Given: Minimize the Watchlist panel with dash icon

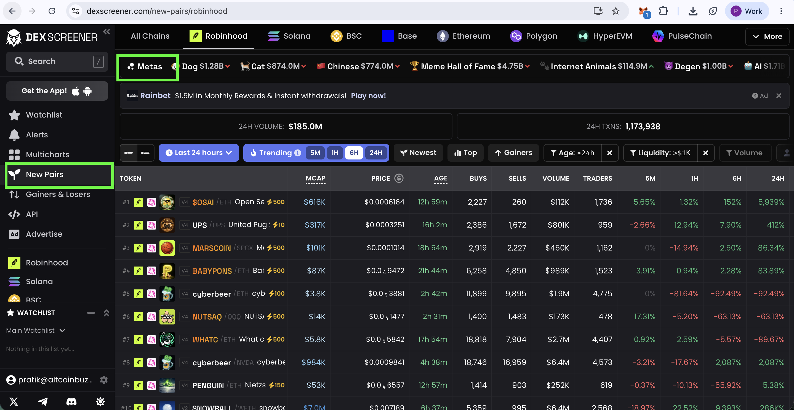Looking at the screenshot, I should 91,313.
